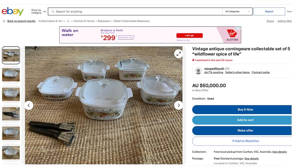
Task: Show the previous listing photo
Action: pyautogui.click(x=29, y=105)
